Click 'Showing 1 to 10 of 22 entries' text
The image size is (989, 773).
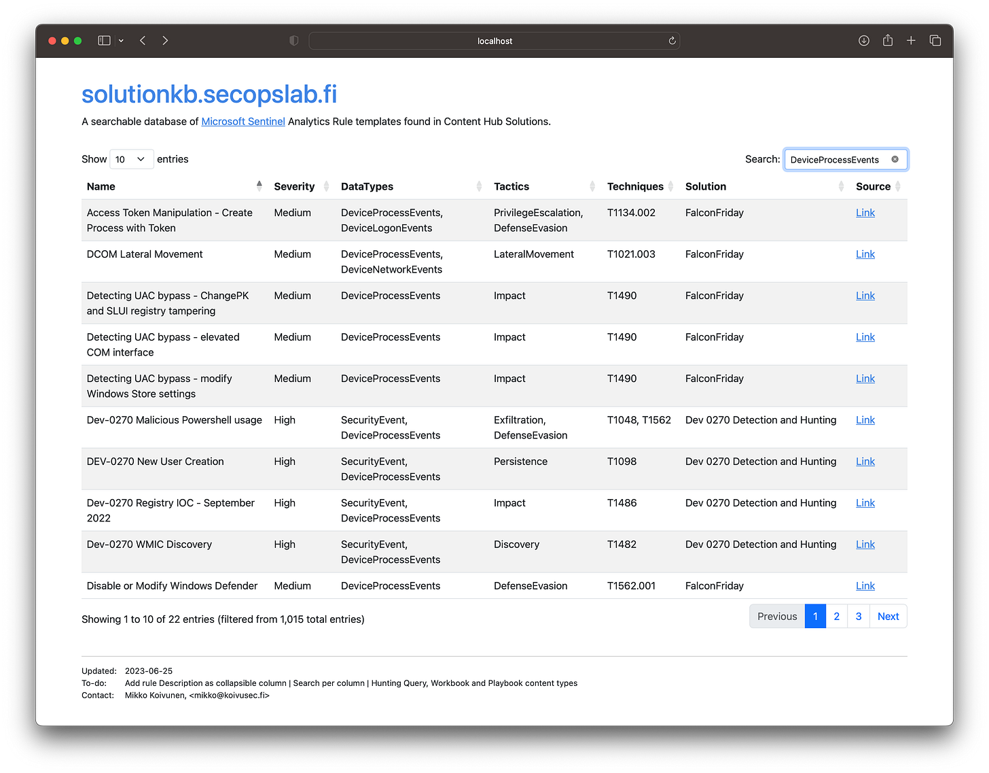[x=148, y=619]
